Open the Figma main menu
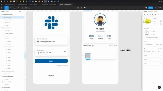Screen dimensions: 163x91 coord(2,8)
